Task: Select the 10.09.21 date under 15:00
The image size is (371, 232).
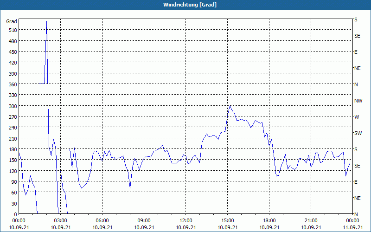Action: click(x=228, y=227)
